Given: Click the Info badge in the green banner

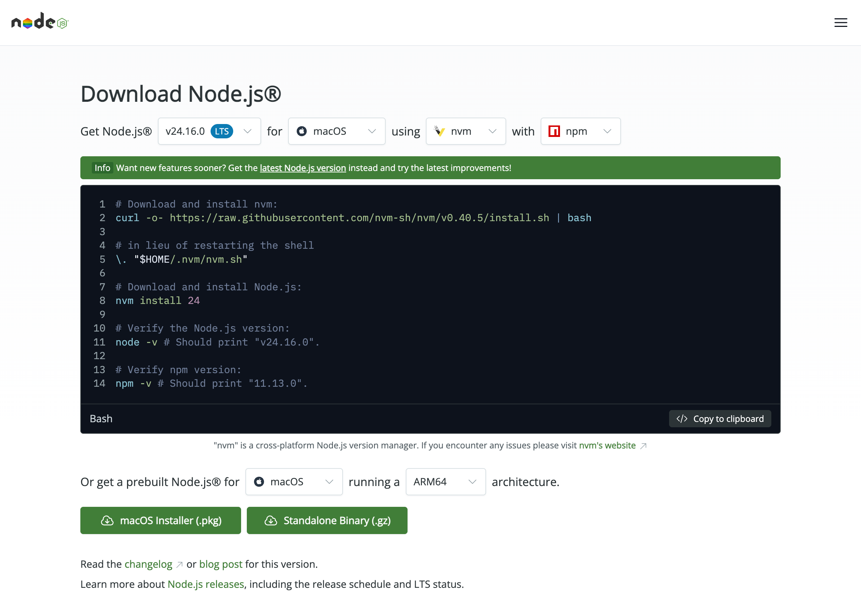Looking at the screenshot, I should point(102,168).
